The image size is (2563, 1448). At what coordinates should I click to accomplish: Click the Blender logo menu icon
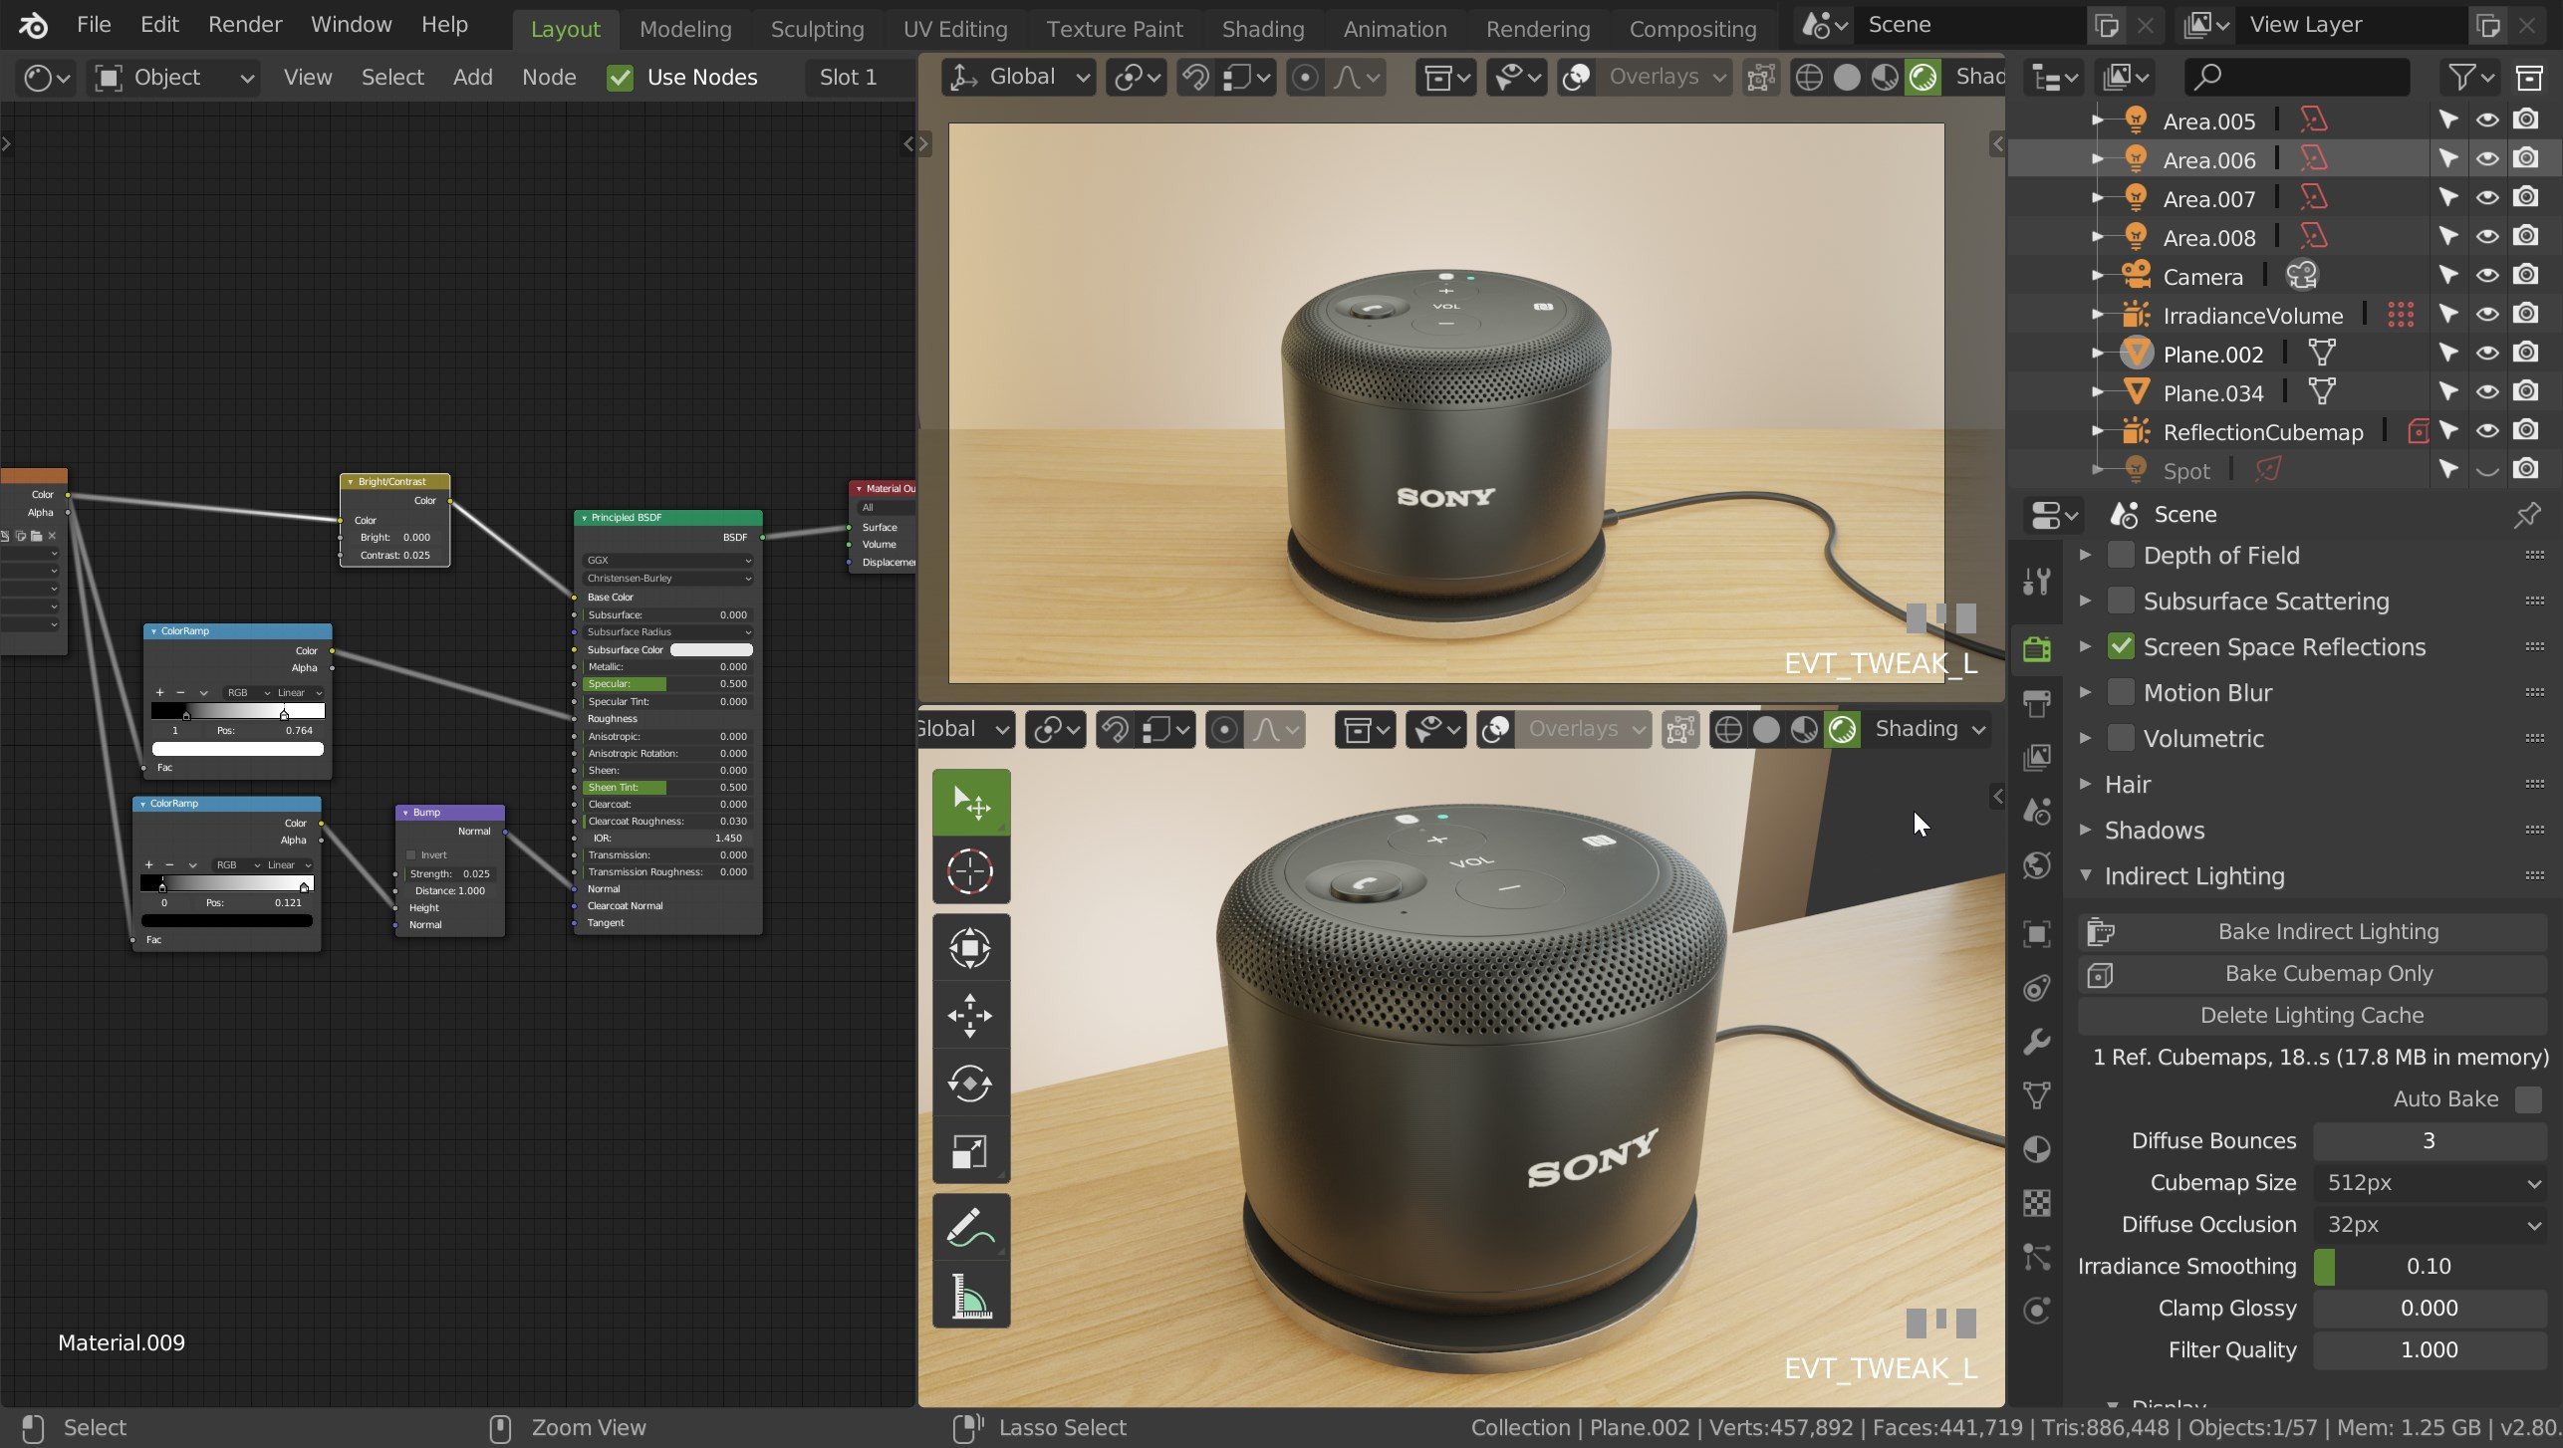pos(33,25)
